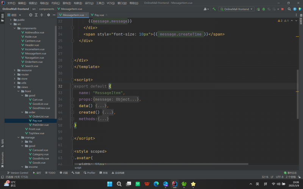Open project panel settings gear

[48, 15]
